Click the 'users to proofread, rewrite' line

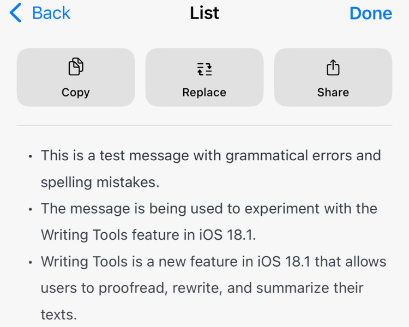(x=202, y=288)
